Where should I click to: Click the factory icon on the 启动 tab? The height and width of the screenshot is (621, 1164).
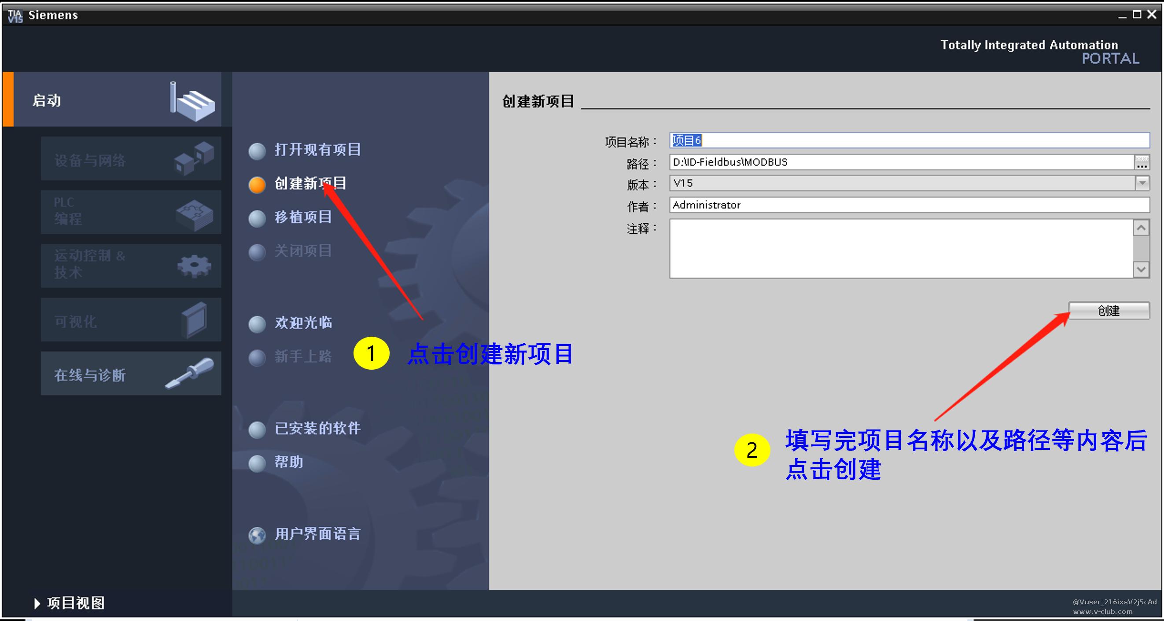pyautogui.click(x=192, y=101)
